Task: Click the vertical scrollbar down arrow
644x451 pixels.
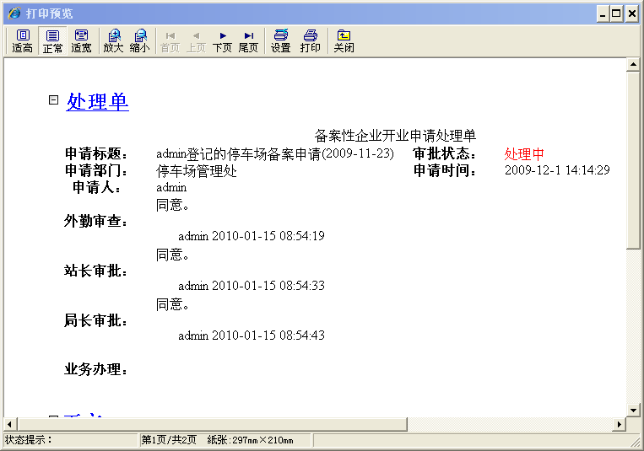Action: pos(633,410)
